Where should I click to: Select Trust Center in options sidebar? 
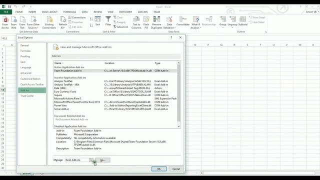tap(32, 95)
